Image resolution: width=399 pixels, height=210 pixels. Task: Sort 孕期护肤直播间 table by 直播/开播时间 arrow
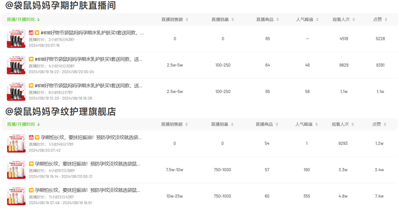click(x=39, y=19)
